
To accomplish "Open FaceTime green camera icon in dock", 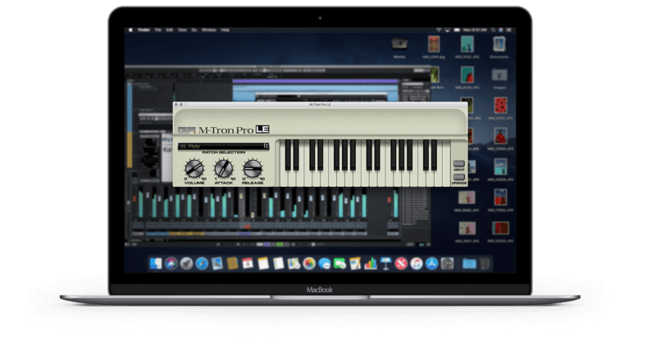I will [339, 264].
